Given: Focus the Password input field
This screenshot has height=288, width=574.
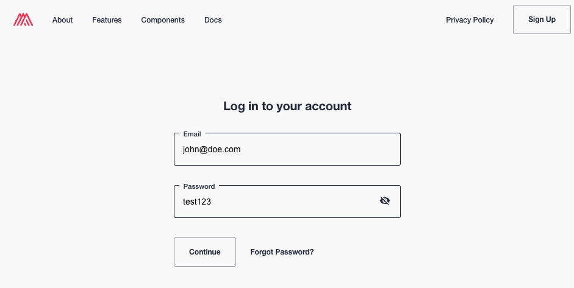Looking at the screenshot, I should tap(274, 202).
